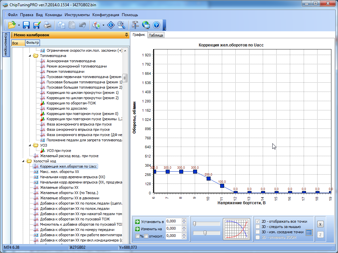This screenshot has height=253, width=338.
Task: Click the save-as floppy with pencil icon
Action: [x=37, y=25]
